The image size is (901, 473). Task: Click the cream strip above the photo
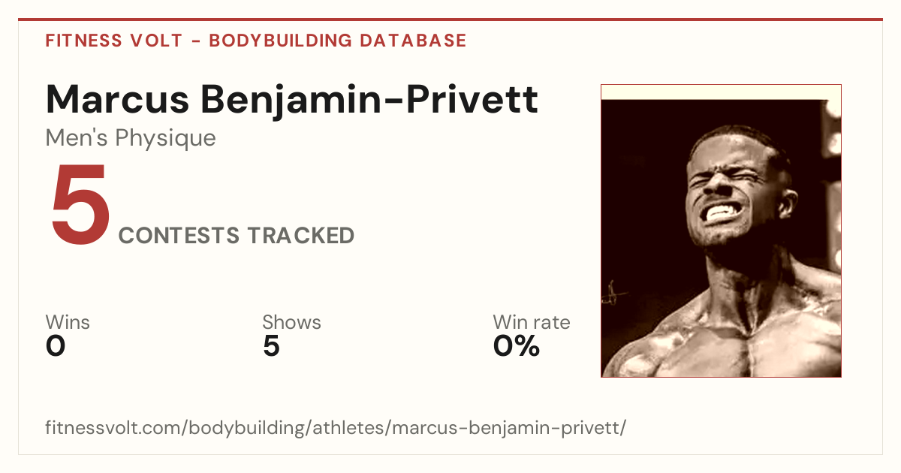pos(721,92)
